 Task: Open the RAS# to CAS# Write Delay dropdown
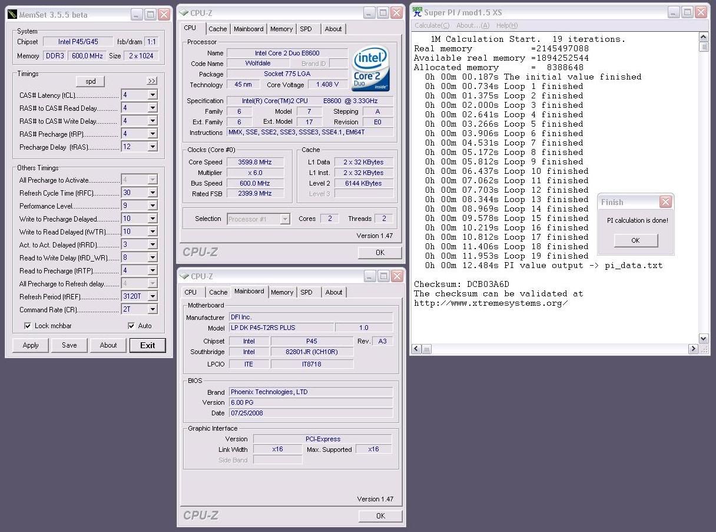pos(153,121)
